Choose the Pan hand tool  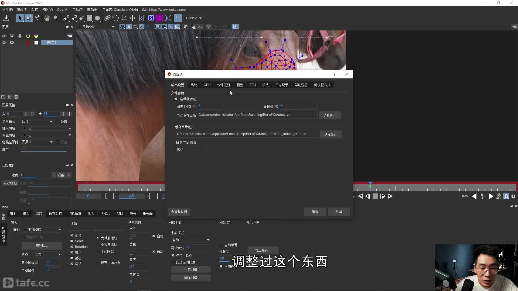click(x=47, y=18)
